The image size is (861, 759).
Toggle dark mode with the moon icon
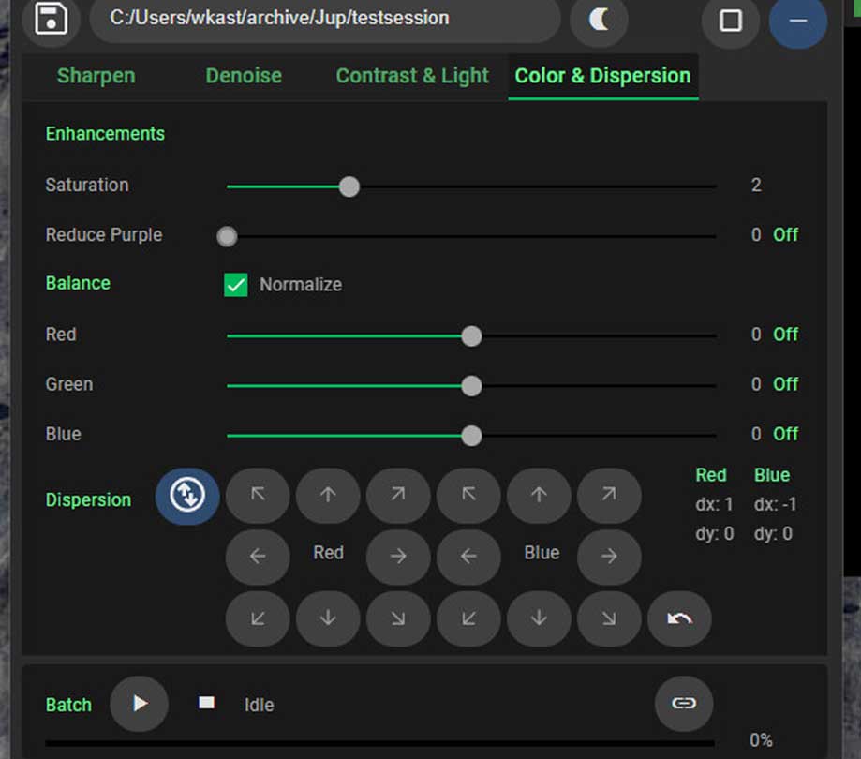pyautogui.click(x=599, y=21)
